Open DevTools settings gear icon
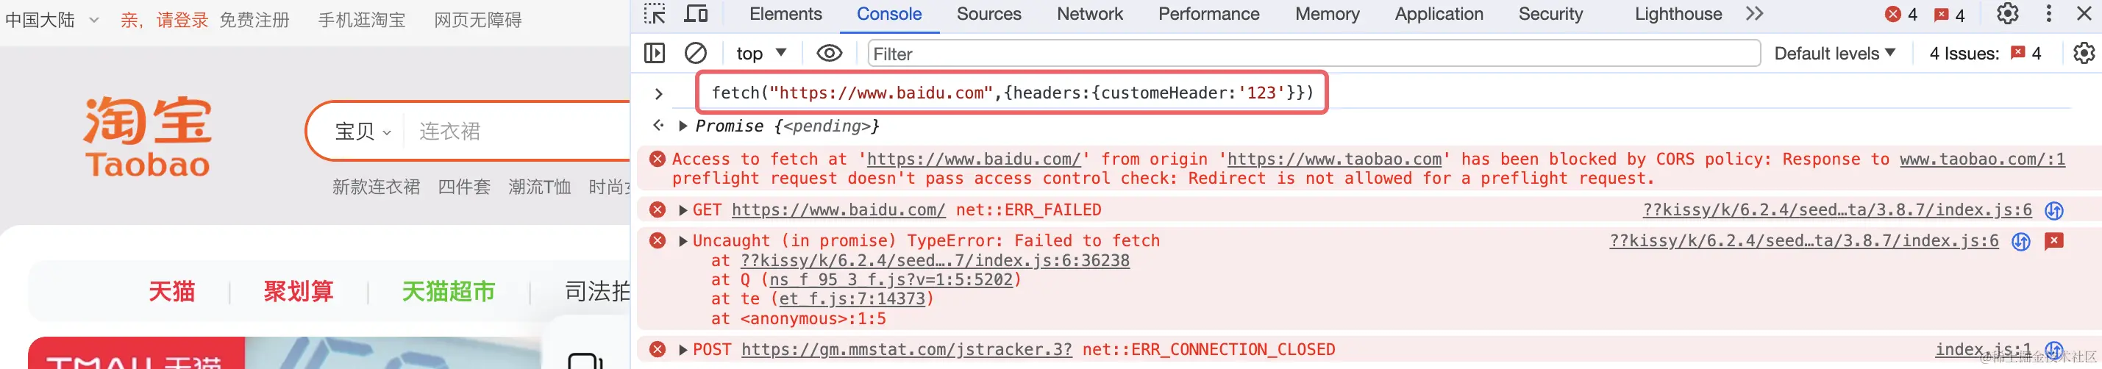The width and height of the screenshot is (2102, 369). pos(2007,14)
